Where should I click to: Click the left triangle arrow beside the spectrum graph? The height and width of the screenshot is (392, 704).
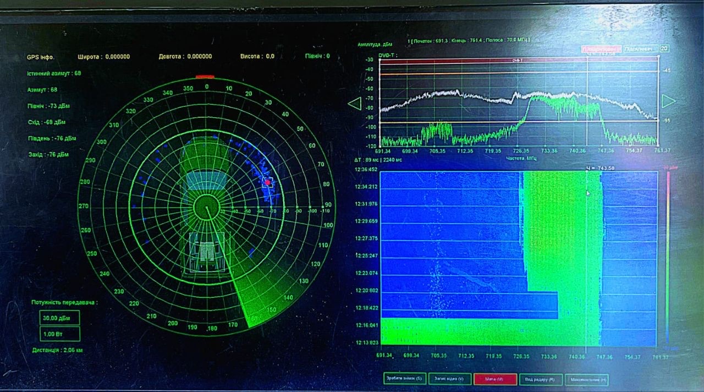(x=355, y=103)
